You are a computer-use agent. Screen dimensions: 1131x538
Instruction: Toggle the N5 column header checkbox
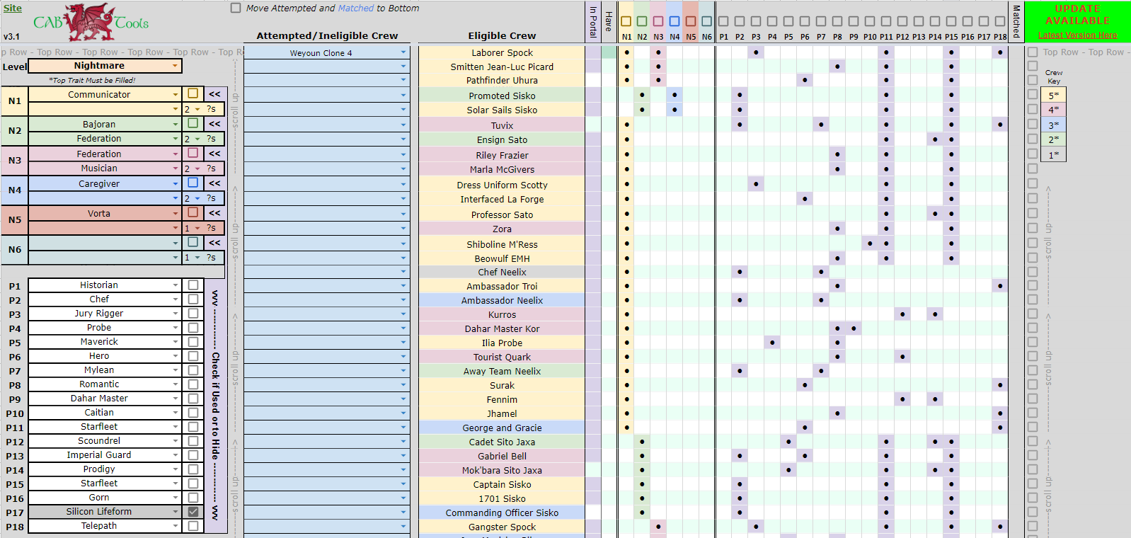[x=691, y=21]
